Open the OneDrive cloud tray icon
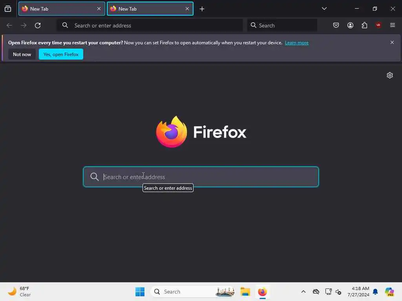Viewport: 402px width, 301px height. (x=316, y=292)
